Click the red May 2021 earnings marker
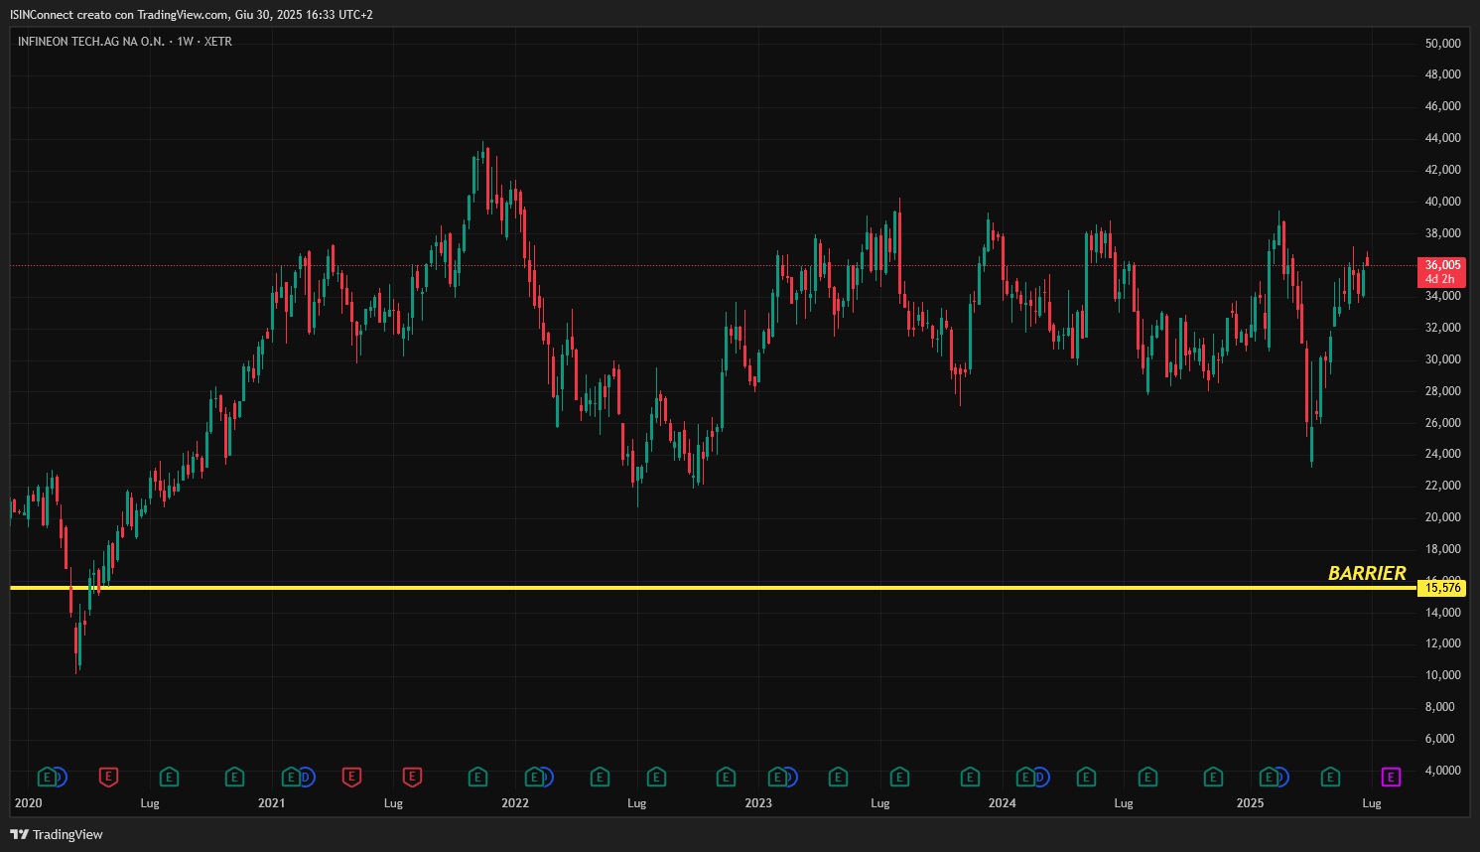Image resolution: width=1480 pixels, height=852 pixels. pos(351,777)
